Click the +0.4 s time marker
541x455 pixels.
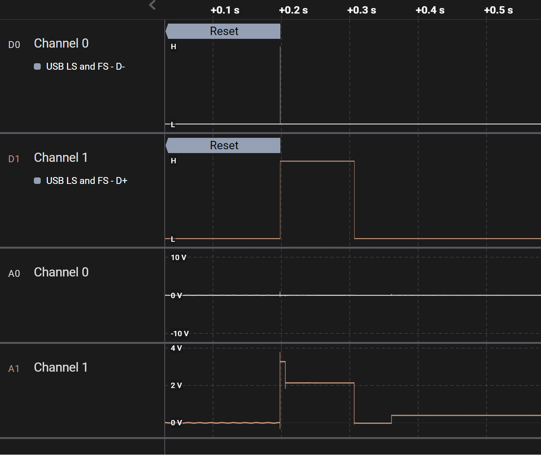tap(430, 10)
